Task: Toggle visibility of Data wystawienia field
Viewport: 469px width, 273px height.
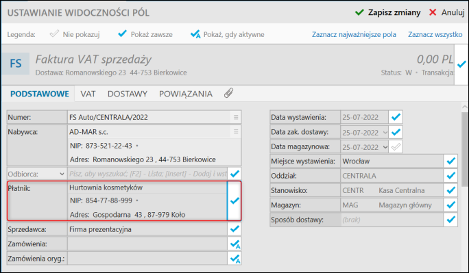Action: point(396,117)
